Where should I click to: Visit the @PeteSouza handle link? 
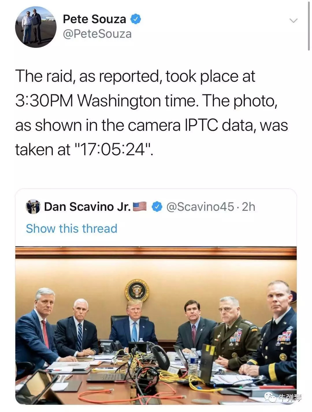[97, 34]
